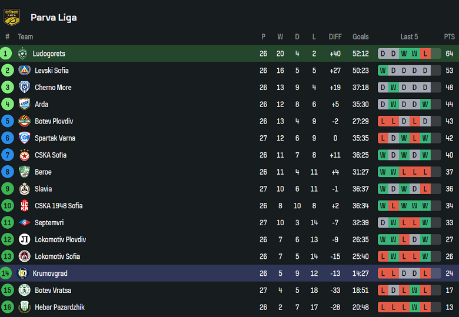The height and width of the screenshot is (317, 459).
Task: Click the efbet Liga league logo
Action: 12,17
